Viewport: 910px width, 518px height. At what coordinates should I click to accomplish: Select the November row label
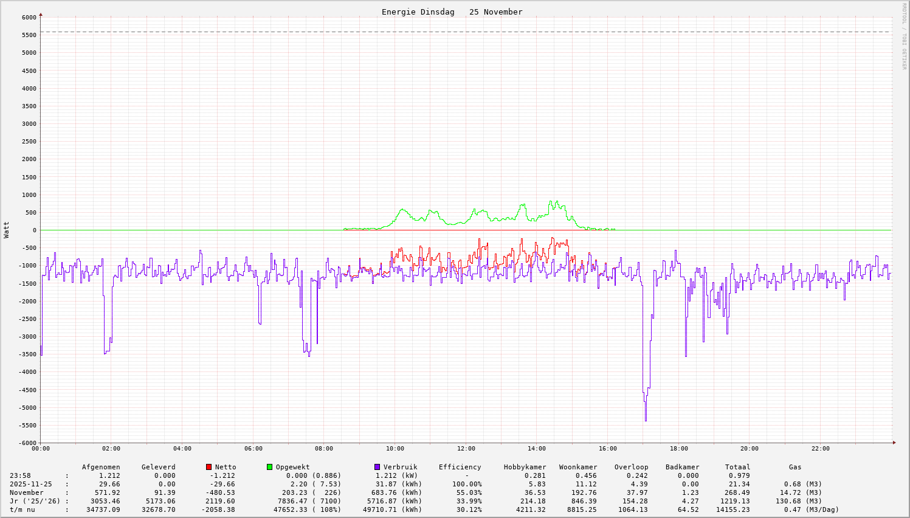click(x=27, y=493)
